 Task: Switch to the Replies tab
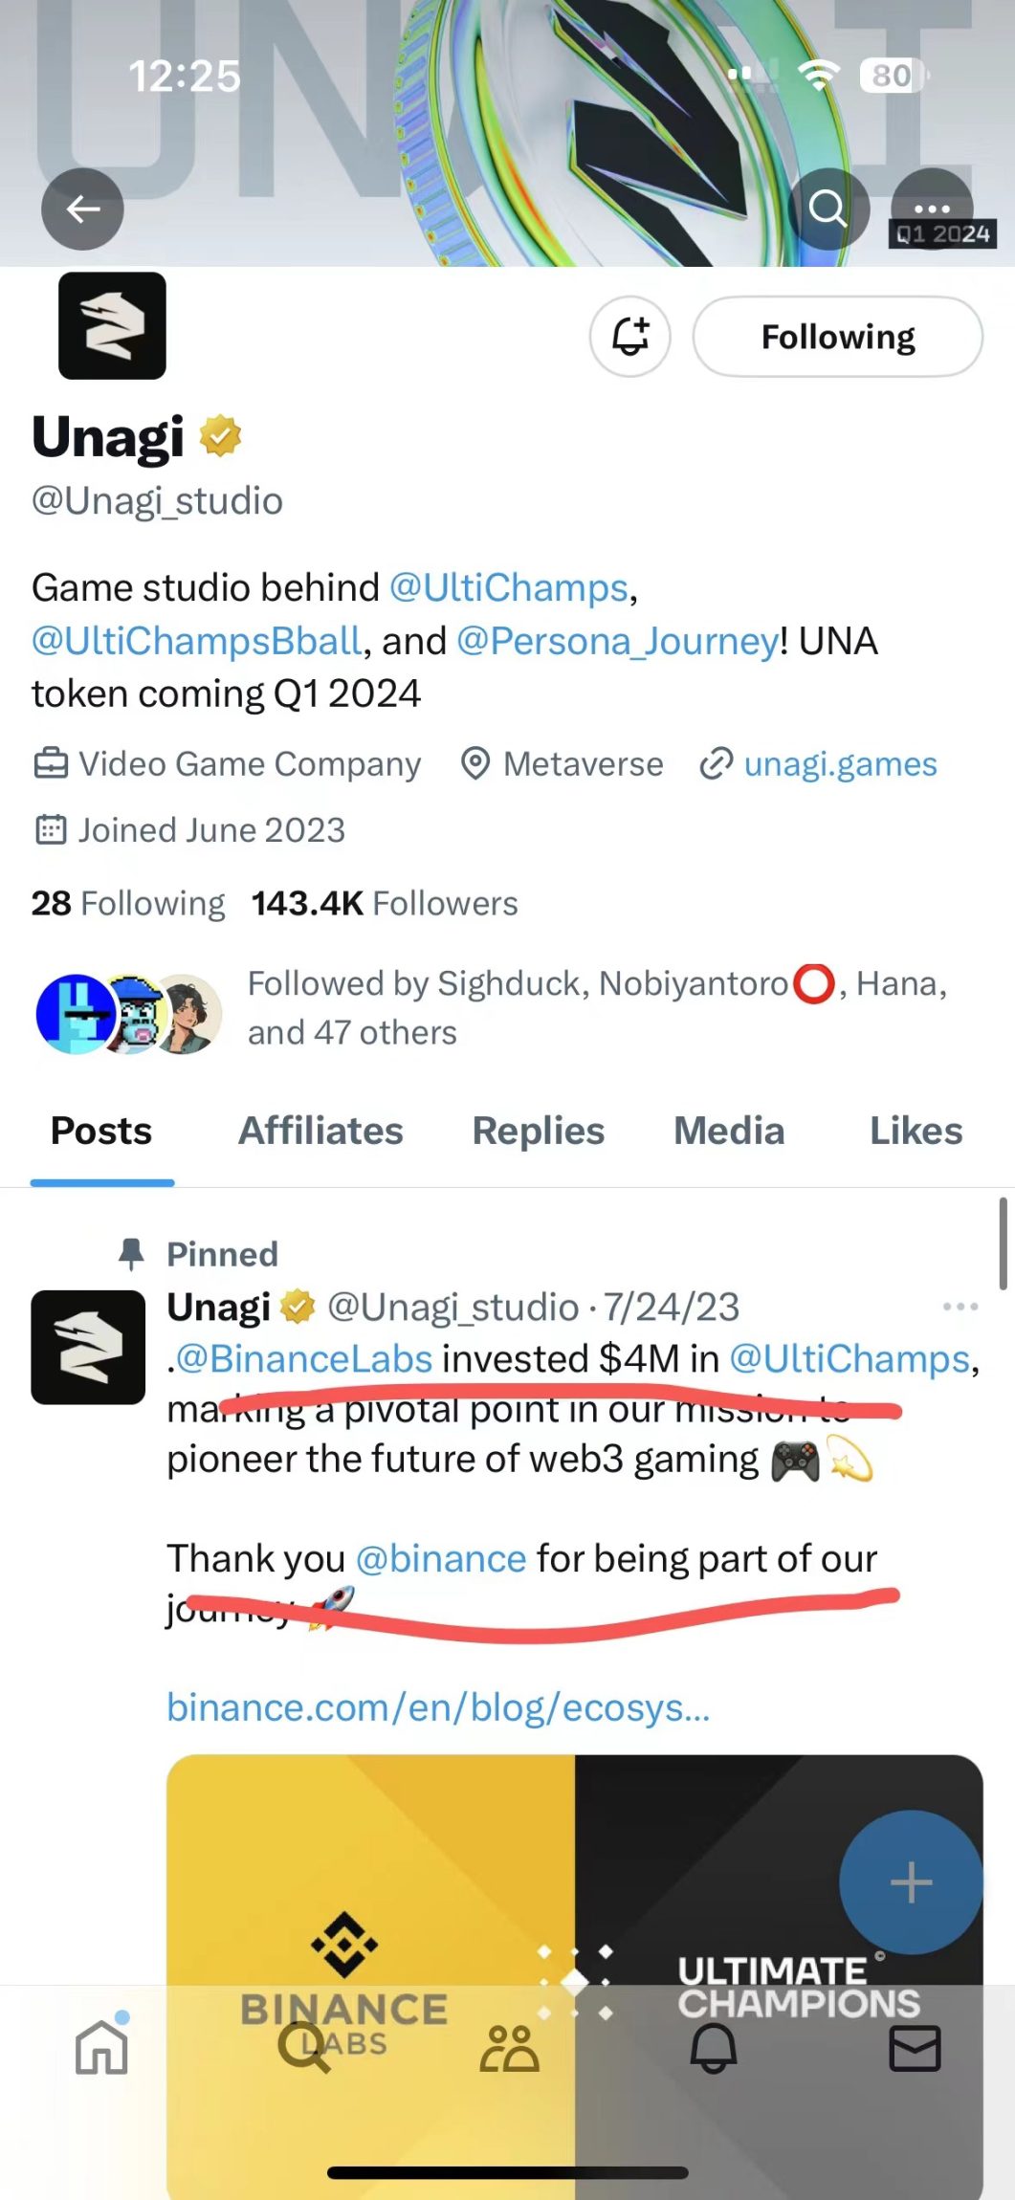click(538, 1131)
